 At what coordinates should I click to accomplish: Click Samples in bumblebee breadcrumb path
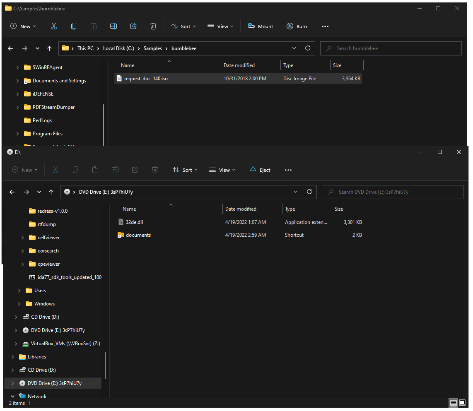153,48
